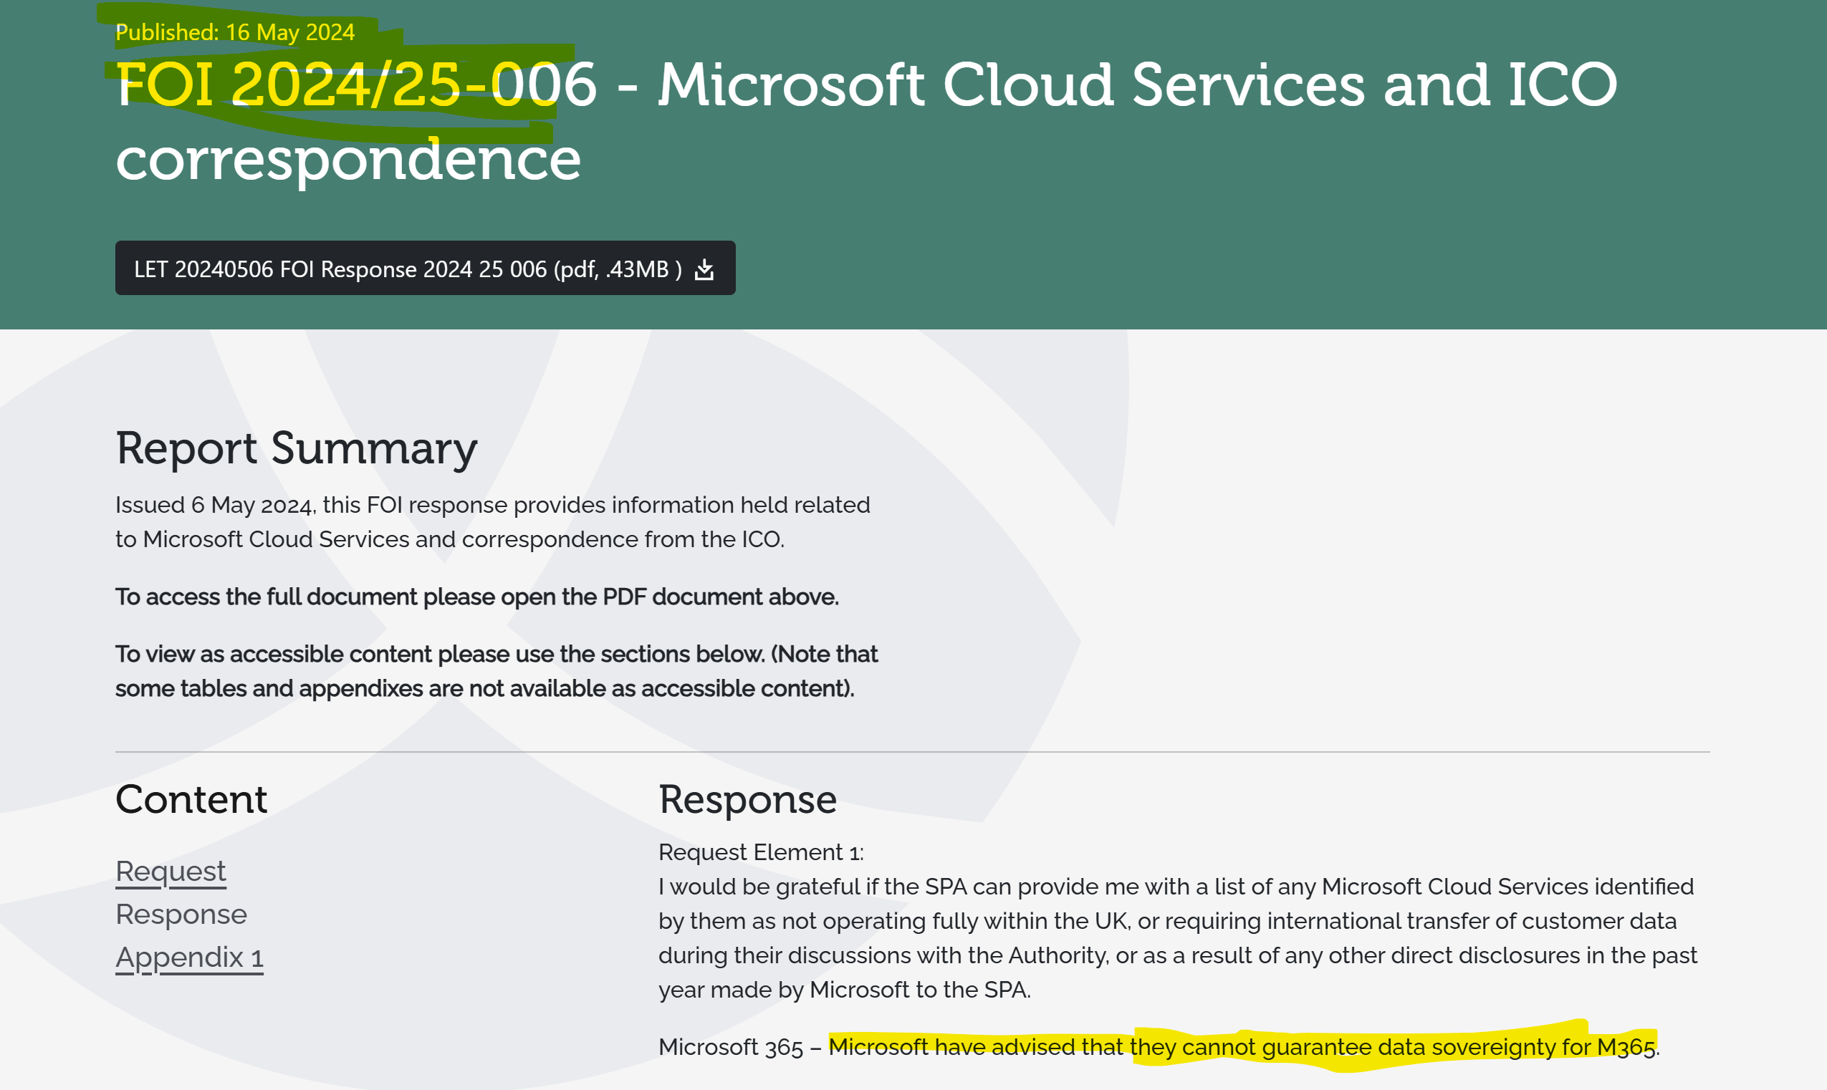1827x1090 pixels.
Task: Click the download arrow icon on PDF button
Action: 704,269
